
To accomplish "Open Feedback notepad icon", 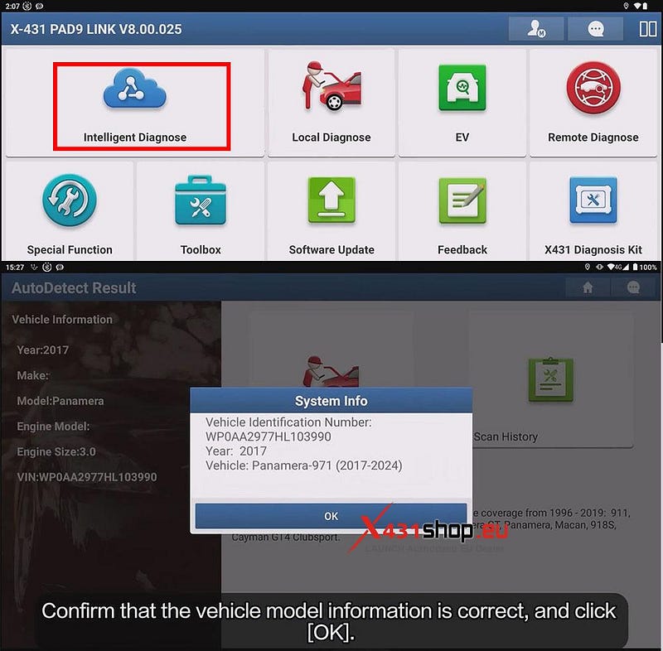I will tap(462, 200).
